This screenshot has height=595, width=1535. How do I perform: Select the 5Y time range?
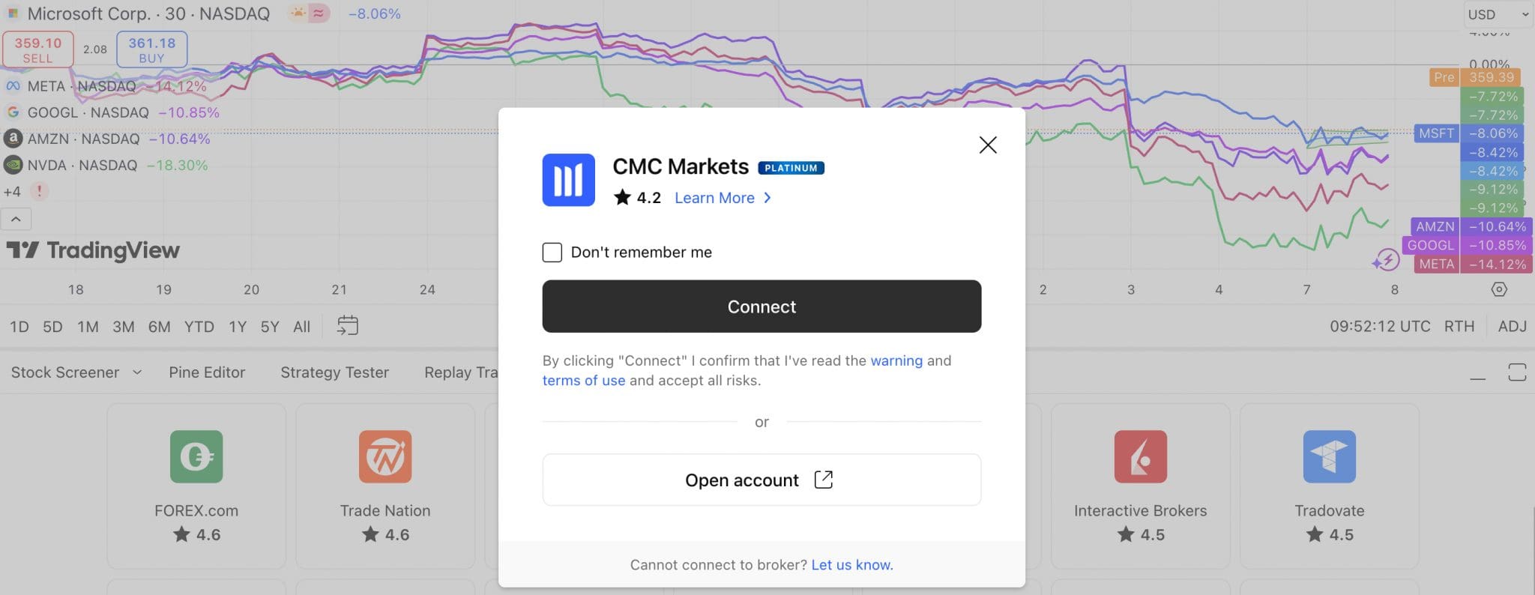click(270, 327)
